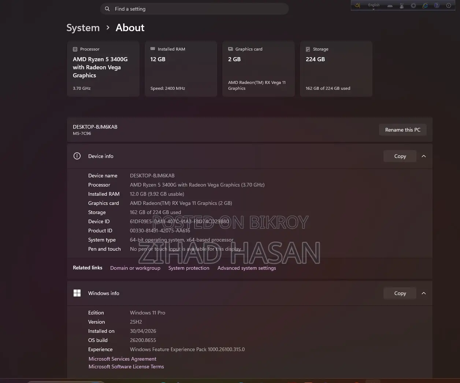
Task: Click the Installed RAM memory icon
Action: [153, 49]
